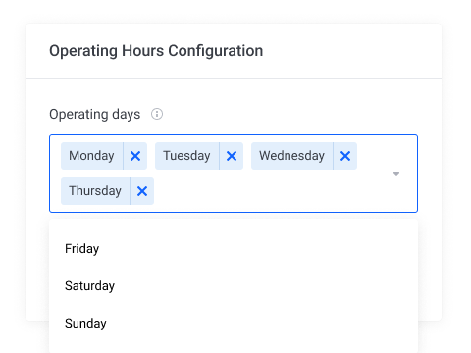Select Friday from the options list
Viewport: 471px width, 353px height.
click(x=234, y=249)
